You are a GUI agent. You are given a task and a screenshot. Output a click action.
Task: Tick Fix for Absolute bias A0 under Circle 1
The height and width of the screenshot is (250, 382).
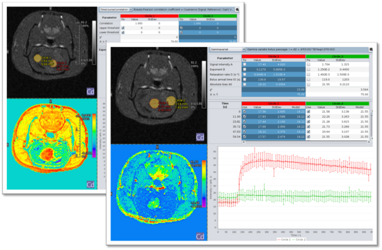[x=244, y=85]
